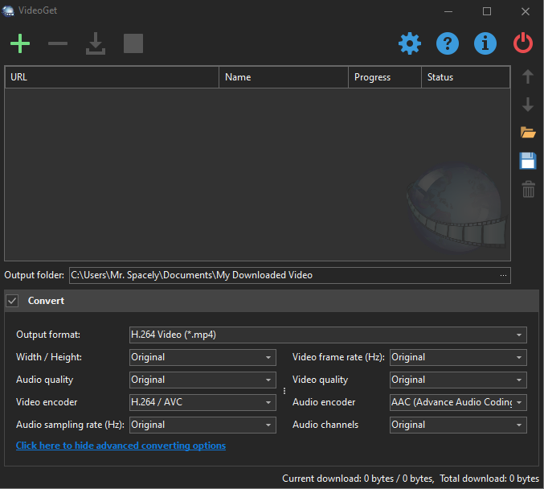Open list with the yellow folder icon
This screenshot has width=544, height=489.
click(528, 133)
